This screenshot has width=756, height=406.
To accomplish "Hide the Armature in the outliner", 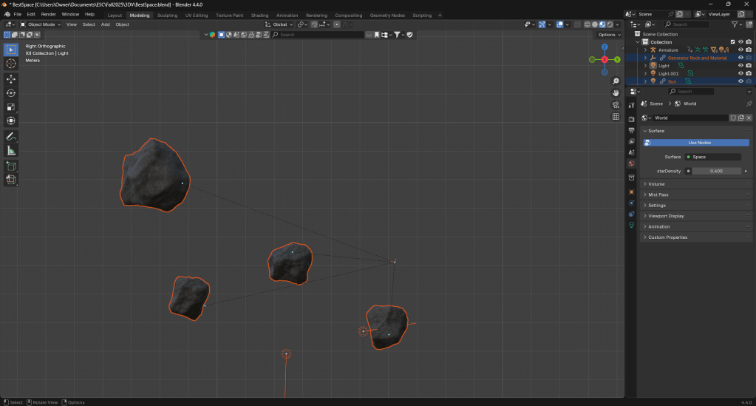I will tap(740, 50).
